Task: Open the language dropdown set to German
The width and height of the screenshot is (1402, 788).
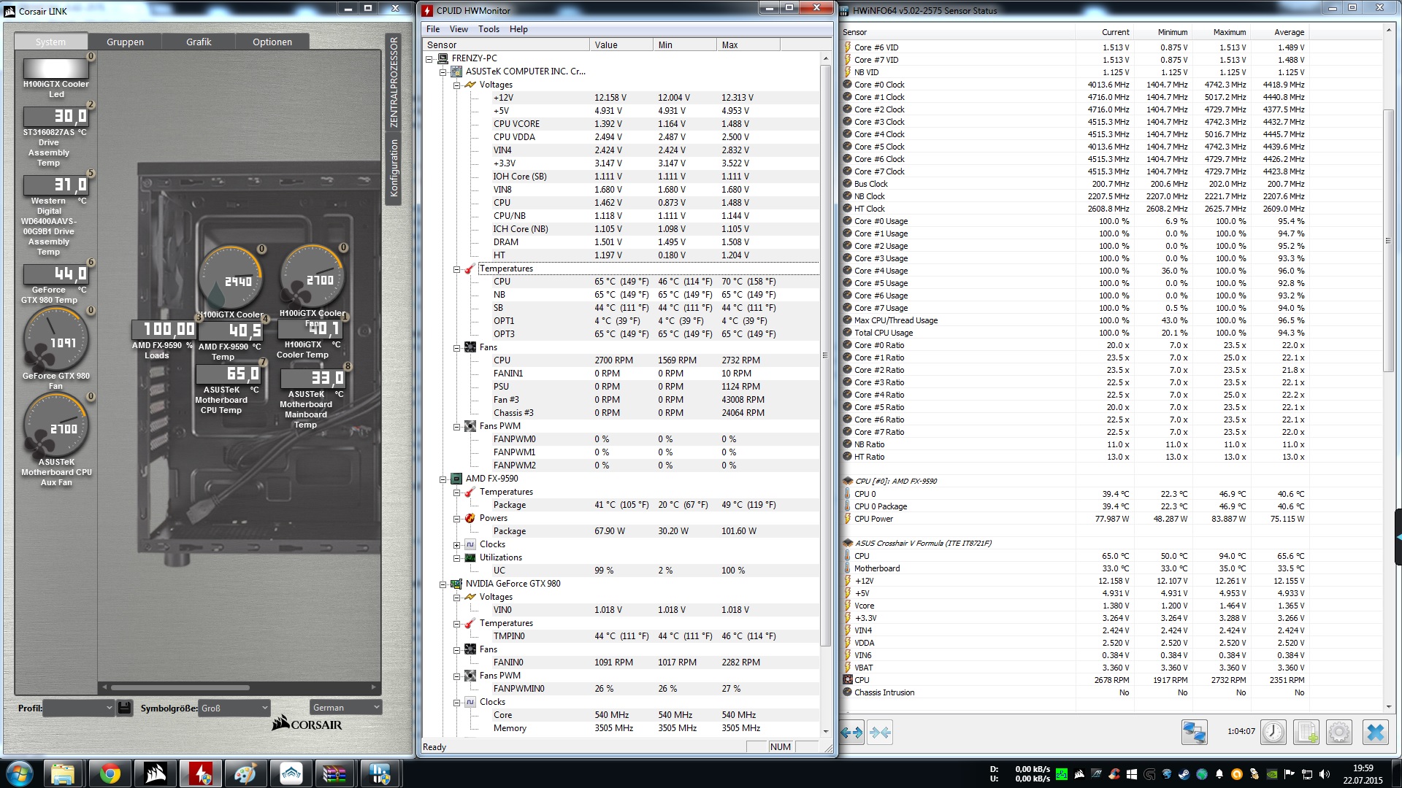Action: (x=345, y=707)
